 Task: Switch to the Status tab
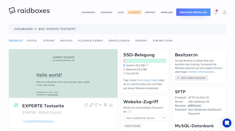(x=32, y=41)
